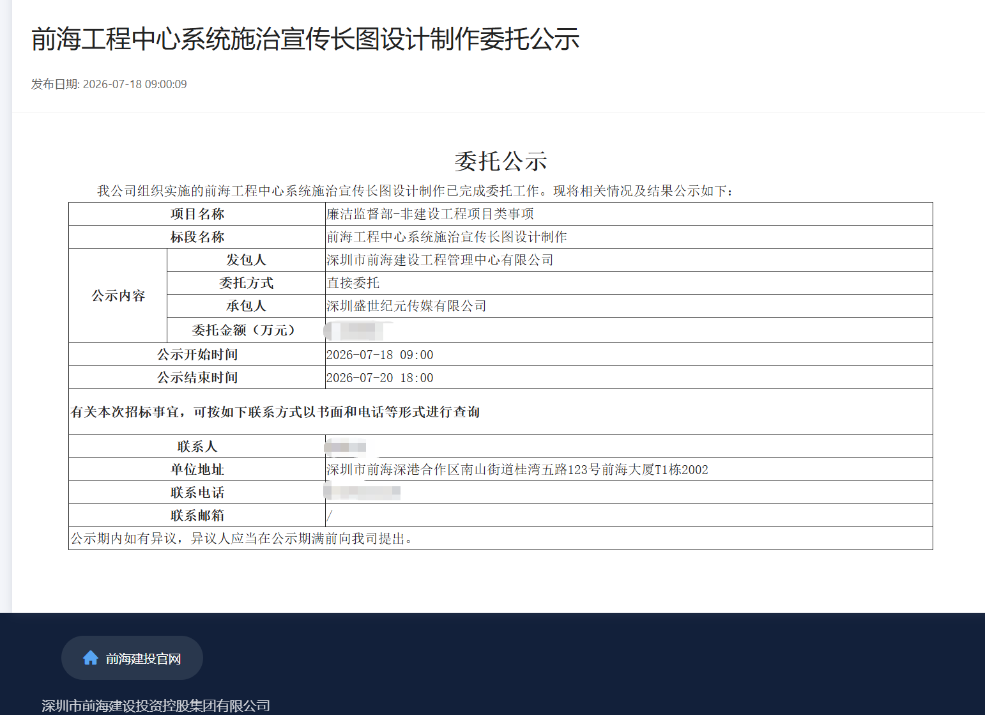Select the 标段名称 value 前海工程中心系统施治宣传长图设计制作

[447, 237]
